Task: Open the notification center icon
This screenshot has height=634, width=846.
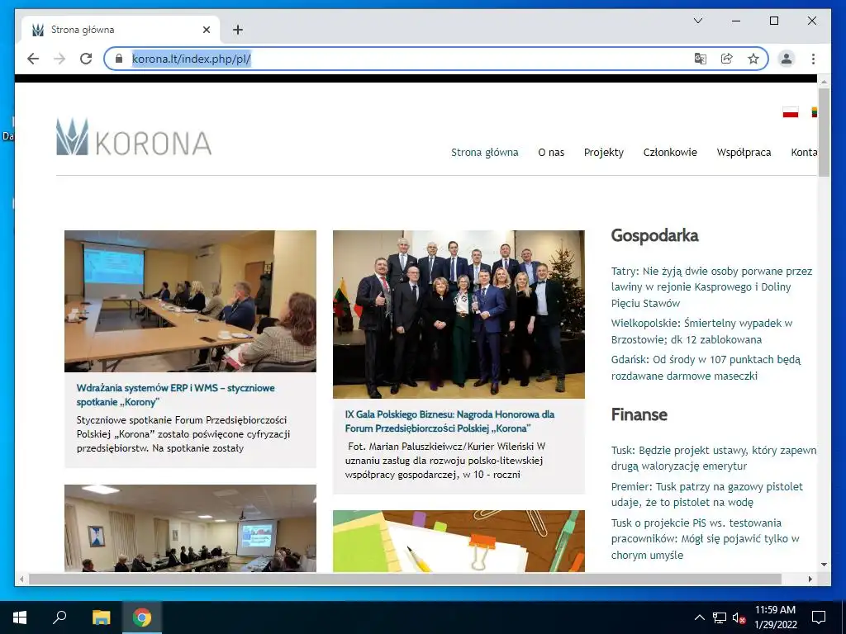Action: tap(819, 617)
